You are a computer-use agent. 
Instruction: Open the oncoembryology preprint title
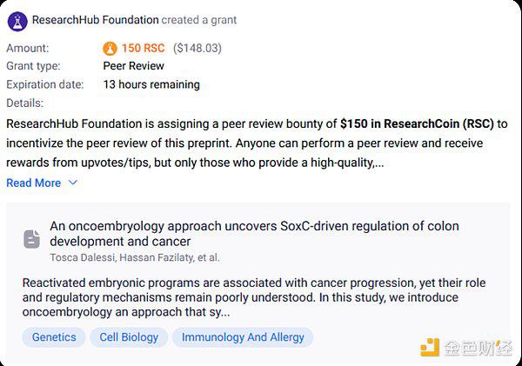pos(254,234)
